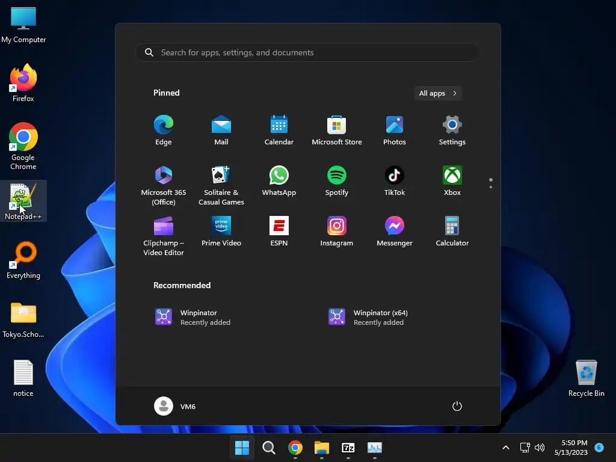Open Microsoft Store from Start menu
Image resolution: width=616 pixels, height=462 pixels.
pos(337,131)
